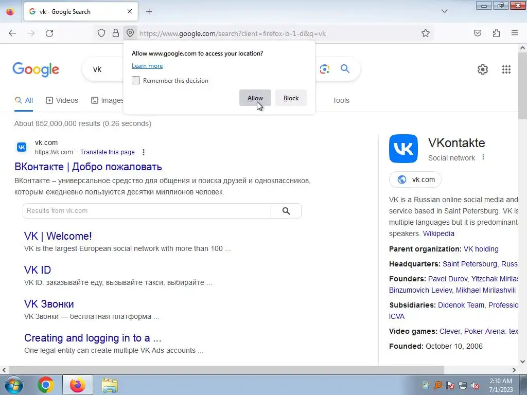The width and height of the screenshot is (527, 395).
Task: Open a new browser tab
Action: coord(149,11)
